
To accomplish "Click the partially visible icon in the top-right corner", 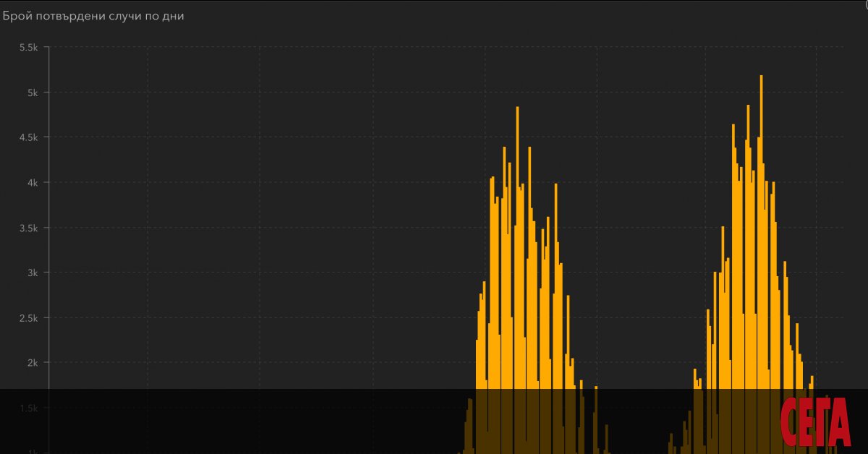I will coord(865,3).
